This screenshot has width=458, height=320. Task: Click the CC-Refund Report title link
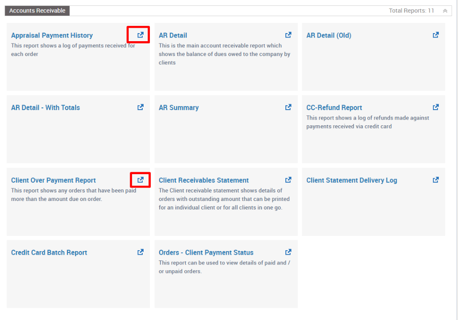pos(334,108)
